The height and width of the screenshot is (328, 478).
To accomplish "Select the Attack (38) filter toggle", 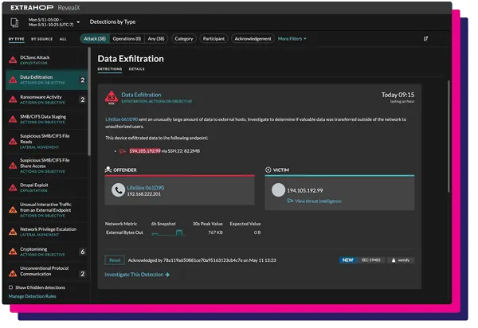I will [95, 39].
